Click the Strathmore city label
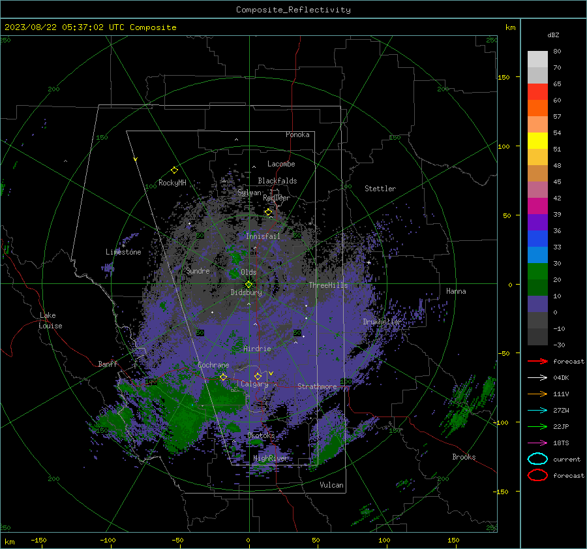Viewport: 587px width, 549px height. [317, 386]
